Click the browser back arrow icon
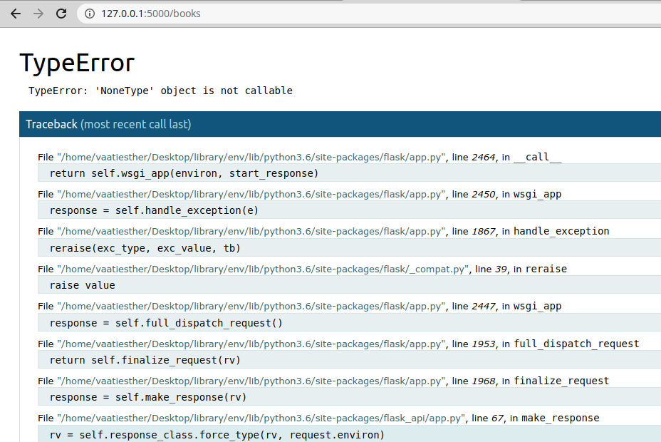 pyautogui.click(x=15, y=13)
